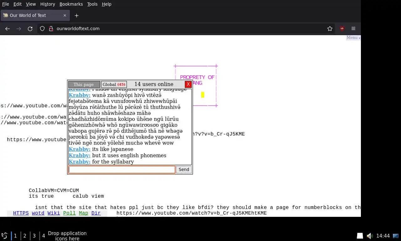Open the Dir link
Image resolution: width=401 pixels, height=241 pixels.
(96, 213)
